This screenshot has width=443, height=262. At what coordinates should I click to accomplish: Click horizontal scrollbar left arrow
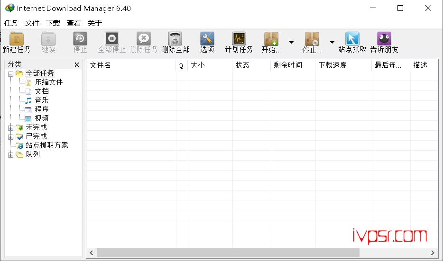pos(92,253)
